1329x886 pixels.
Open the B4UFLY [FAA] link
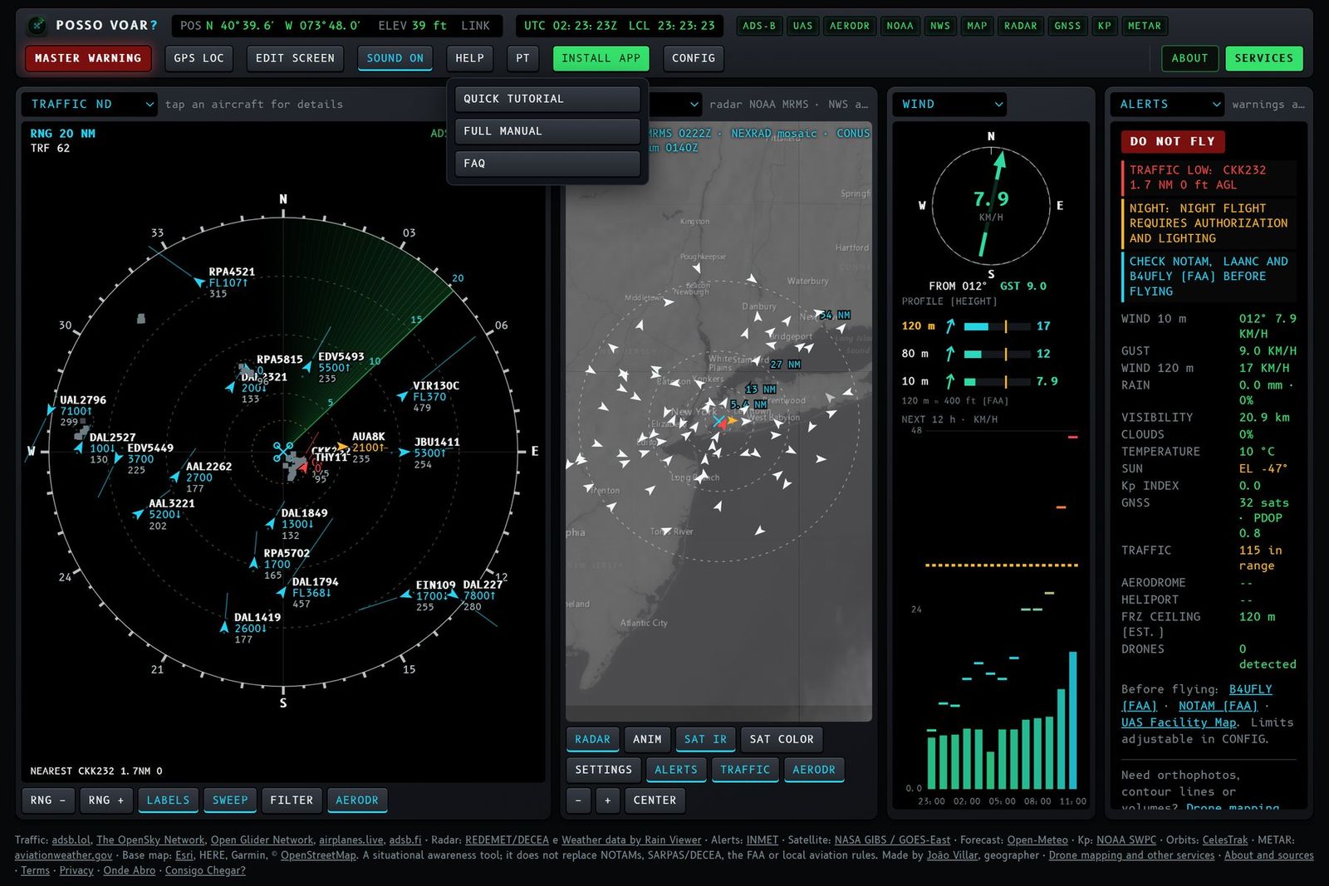click(x=1197, y=698)
